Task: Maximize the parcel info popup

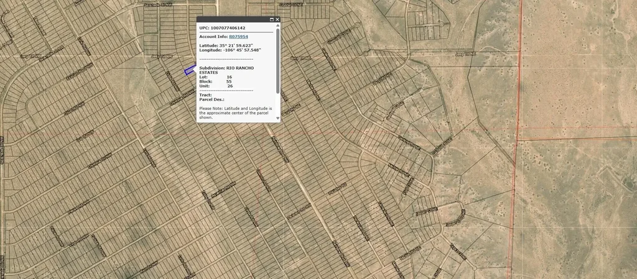Action: pyautogui.click(x=271, y=20)
